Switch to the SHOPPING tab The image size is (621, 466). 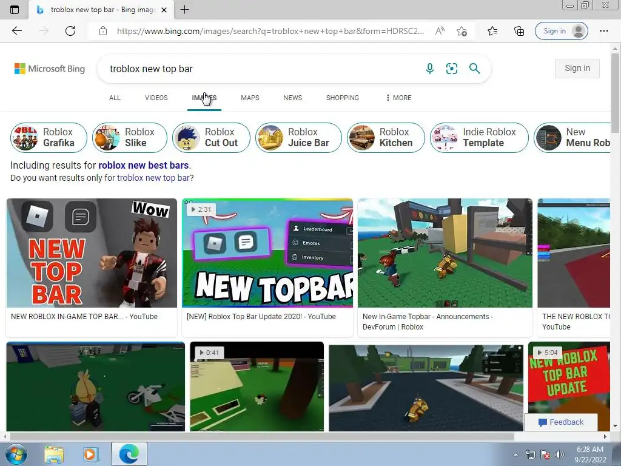pos(342,98)
